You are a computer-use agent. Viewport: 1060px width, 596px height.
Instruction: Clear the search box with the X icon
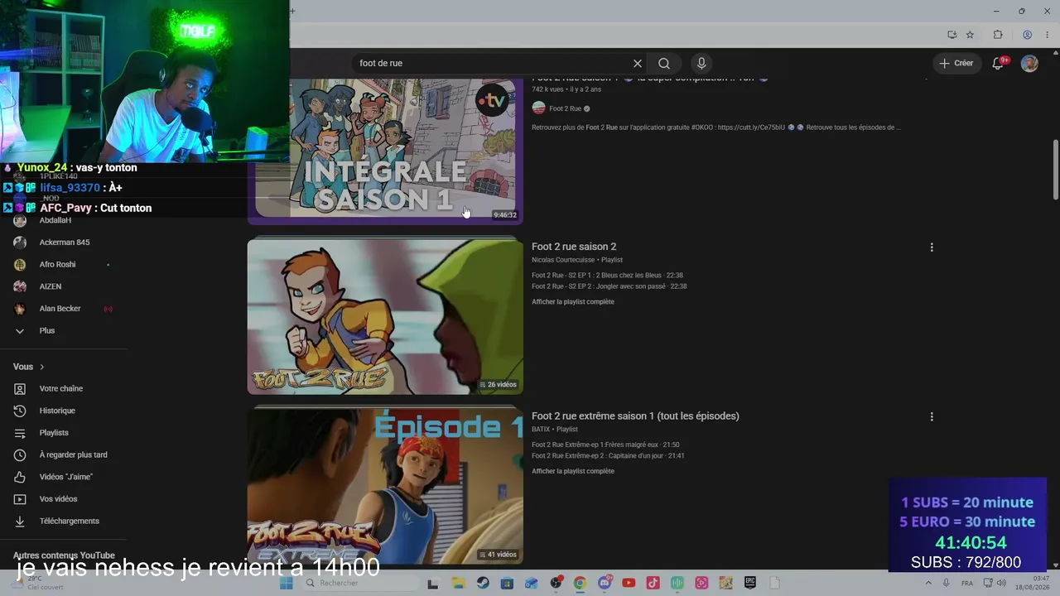click(638, 64)
